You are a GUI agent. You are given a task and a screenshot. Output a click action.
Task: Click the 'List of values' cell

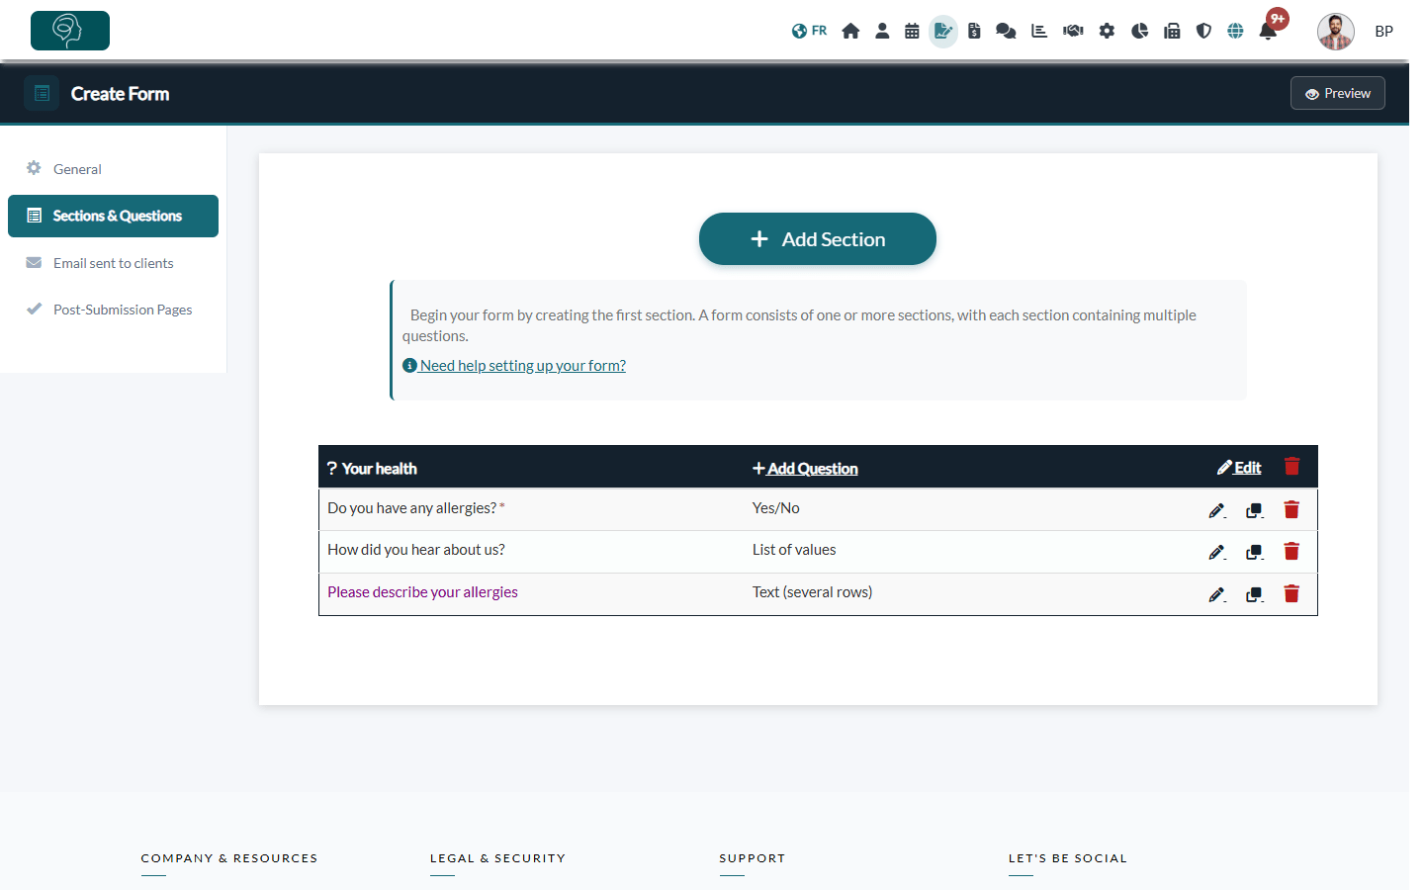(x=794, y=550)
